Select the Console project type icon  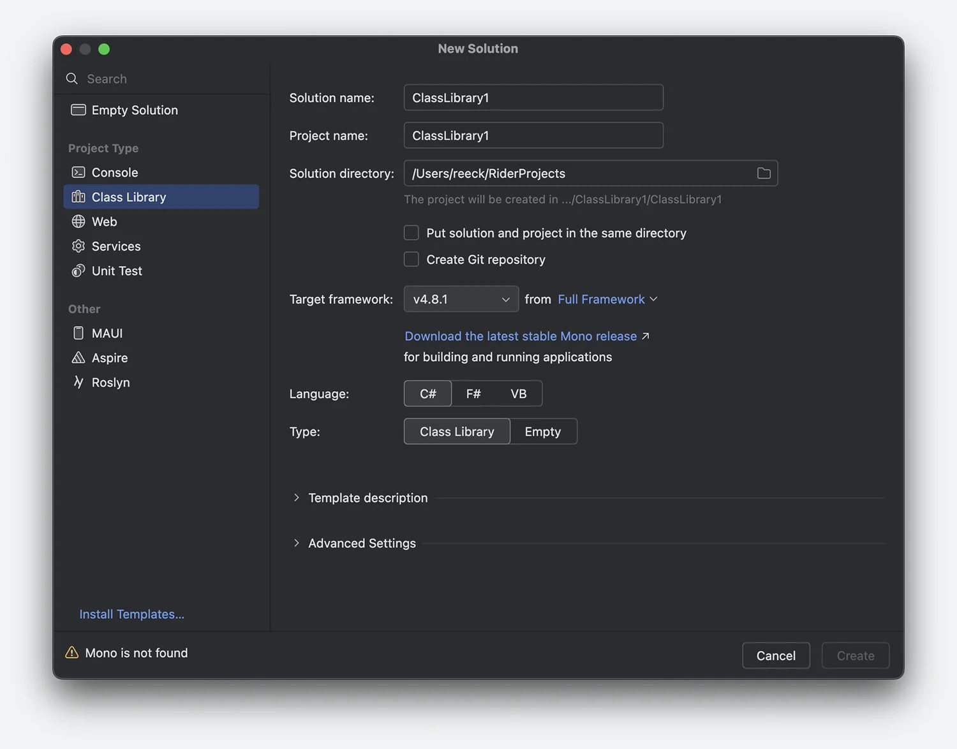pos(78,172)
